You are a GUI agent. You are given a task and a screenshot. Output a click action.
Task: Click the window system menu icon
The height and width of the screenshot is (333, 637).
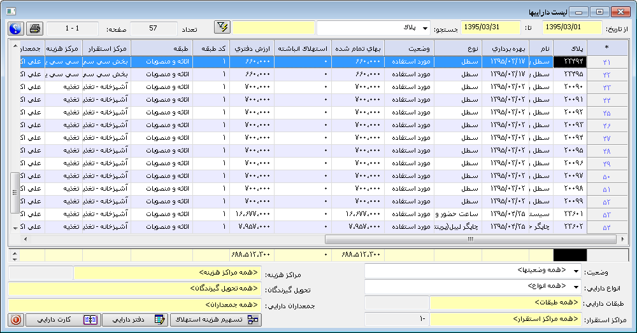coord(11,11)
